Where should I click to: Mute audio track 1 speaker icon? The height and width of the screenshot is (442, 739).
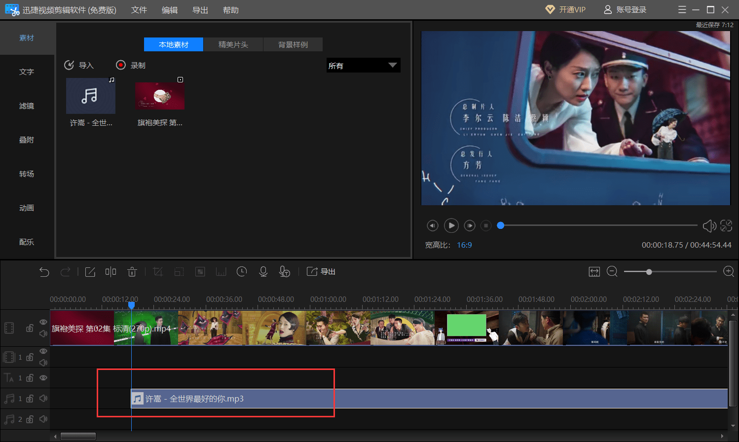(43, 398)
